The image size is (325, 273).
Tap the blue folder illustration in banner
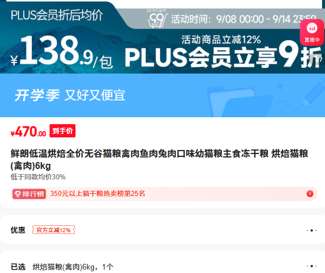tap(240, 102)
